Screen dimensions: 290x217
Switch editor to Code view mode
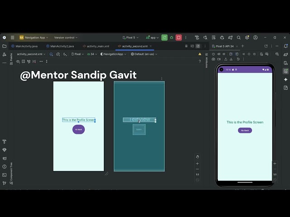(186, 46)
